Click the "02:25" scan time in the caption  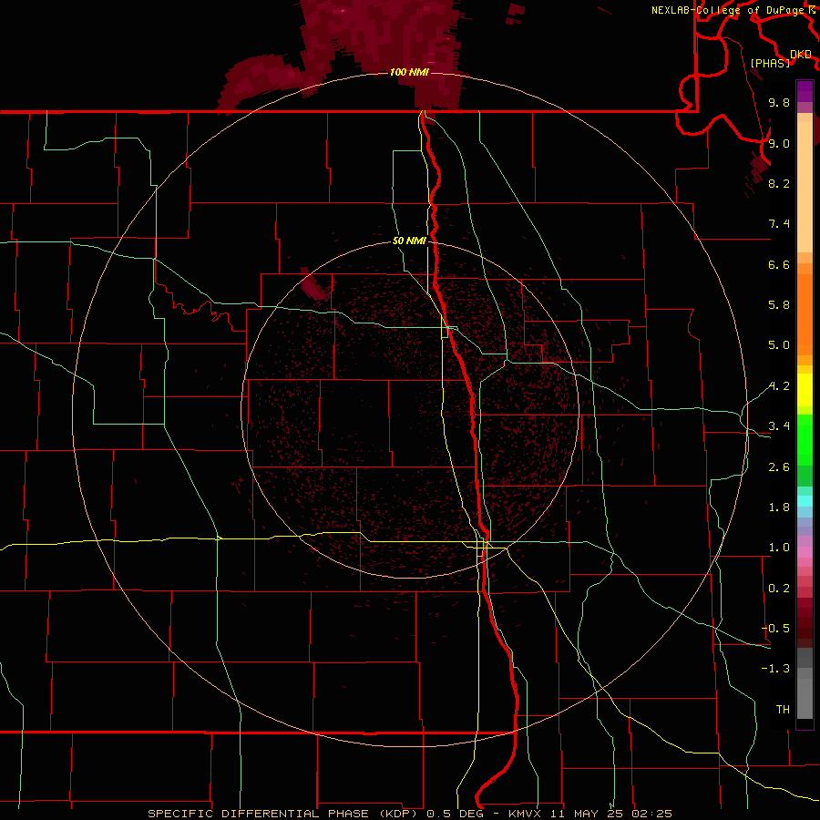click(x=651, y=814)
